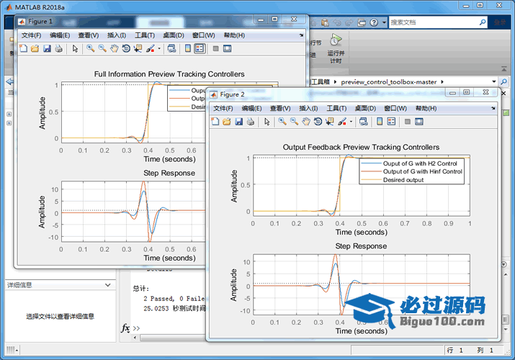515x360 pixels.
Task: Click preview_control_toolbox-master in the folder path
Action: [x=388, y=82]
